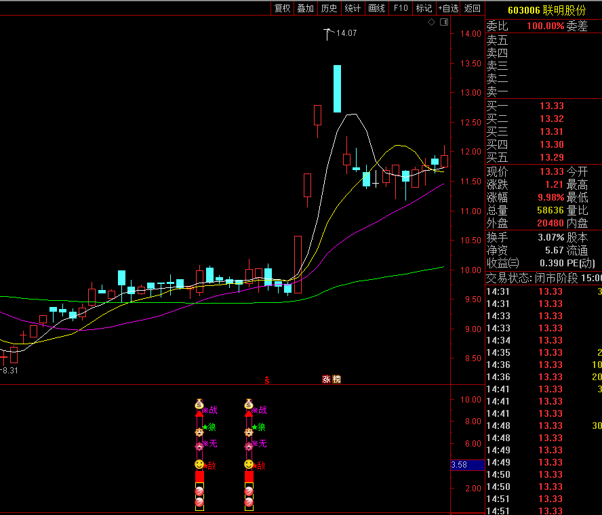Click the ★敌 label in second signal column
The height and width of the screenshot is (515, 602).
pos(259,466)
